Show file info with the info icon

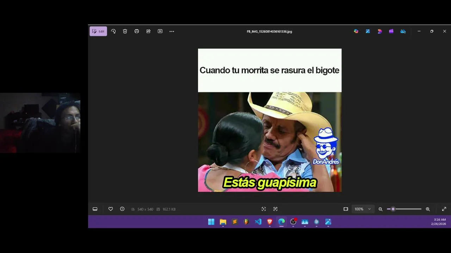122,209
